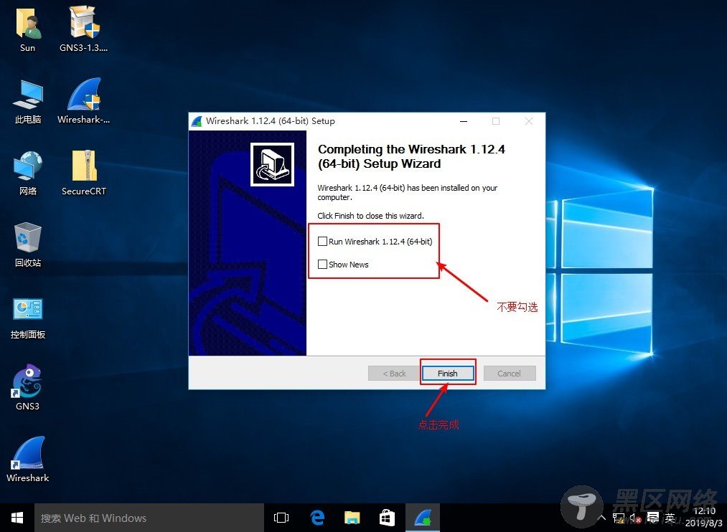Open the network status tray icon
This screenshot has height=532, width=727.
pyautogui.click(x=618, y=518)
